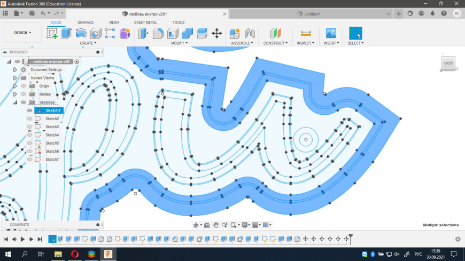Expand the Named Views node
The image size is (465, 261).
point(15,78)
